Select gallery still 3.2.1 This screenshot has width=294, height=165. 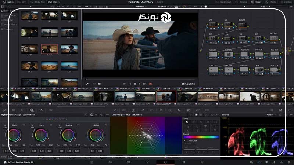[69, 66]
